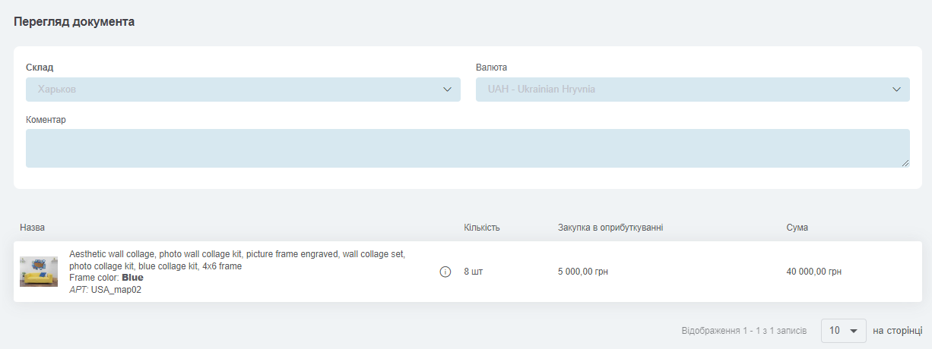This screenshot has width=932, height=349.
Task: Open the UAH - Ukrainian Hryvnia currency dropdown
Action: click(x=693, y=90)
